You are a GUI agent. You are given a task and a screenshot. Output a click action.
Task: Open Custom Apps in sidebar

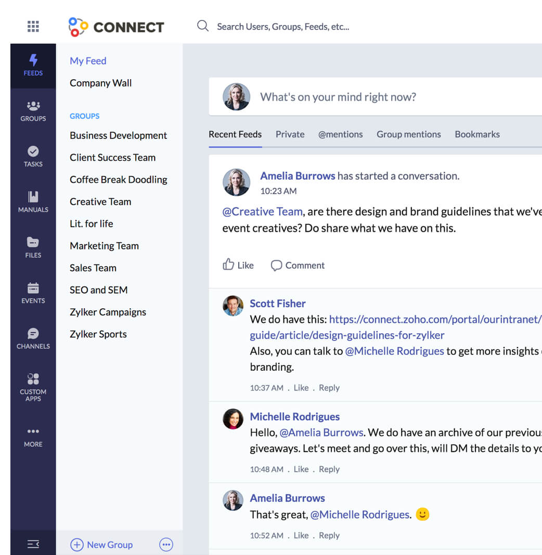[33, 387]
